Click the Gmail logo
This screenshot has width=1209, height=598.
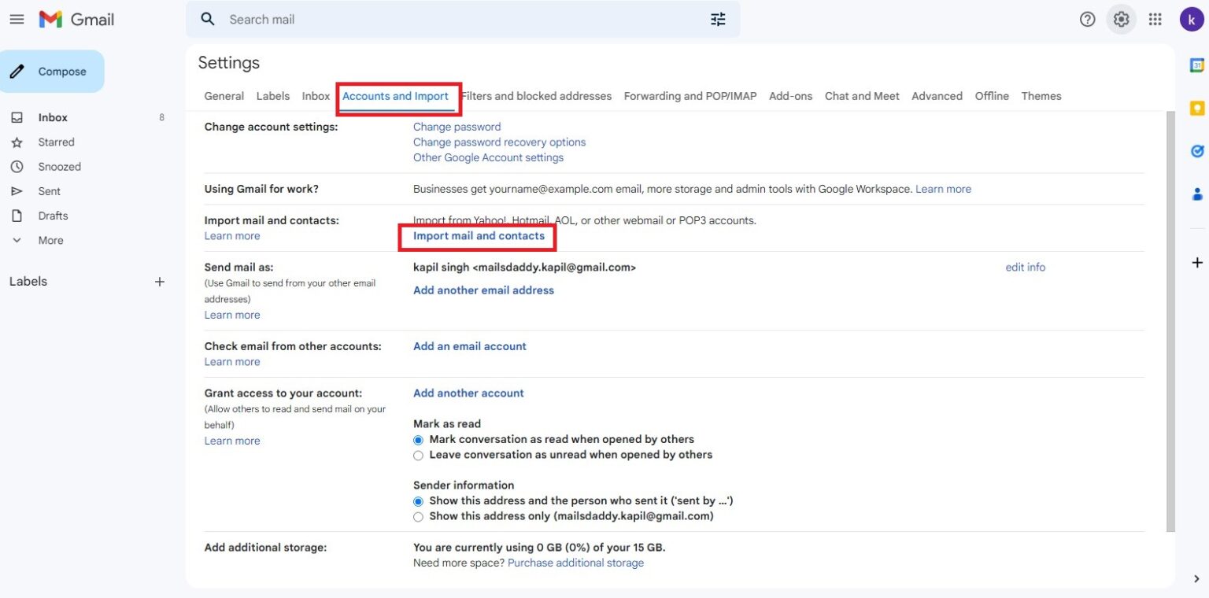[x=76, y=19]
